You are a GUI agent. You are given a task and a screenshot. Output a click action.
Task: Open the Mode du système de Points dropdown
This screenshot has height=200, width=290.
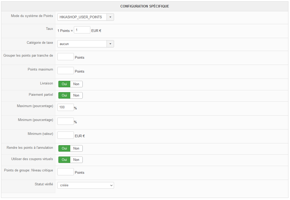click(82, 17)
